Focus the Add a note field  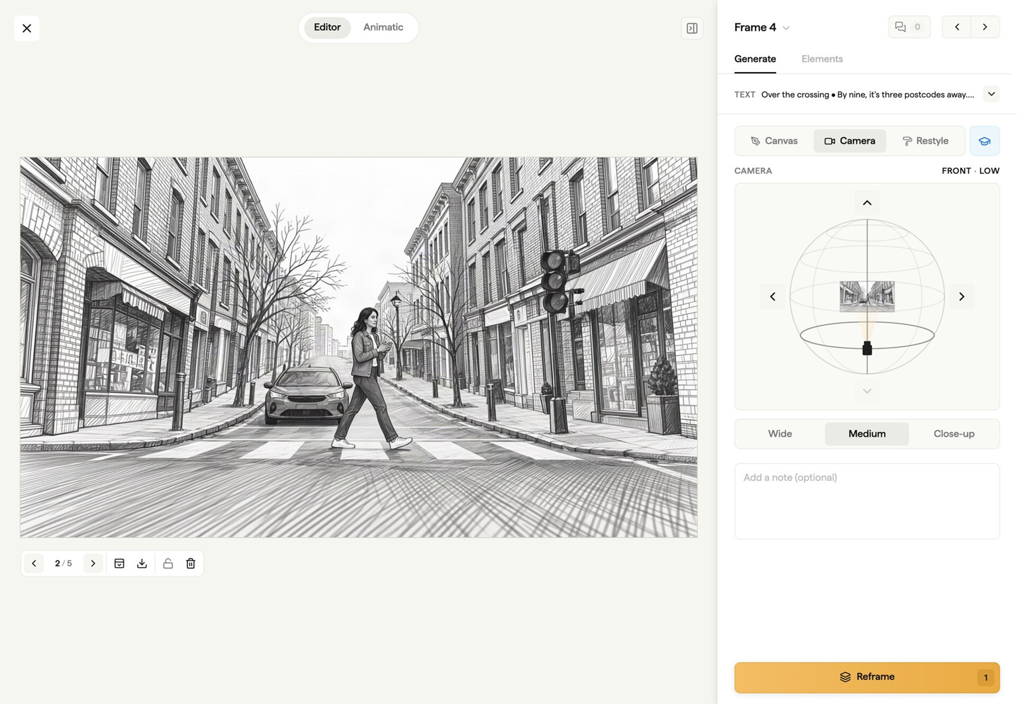867,502
